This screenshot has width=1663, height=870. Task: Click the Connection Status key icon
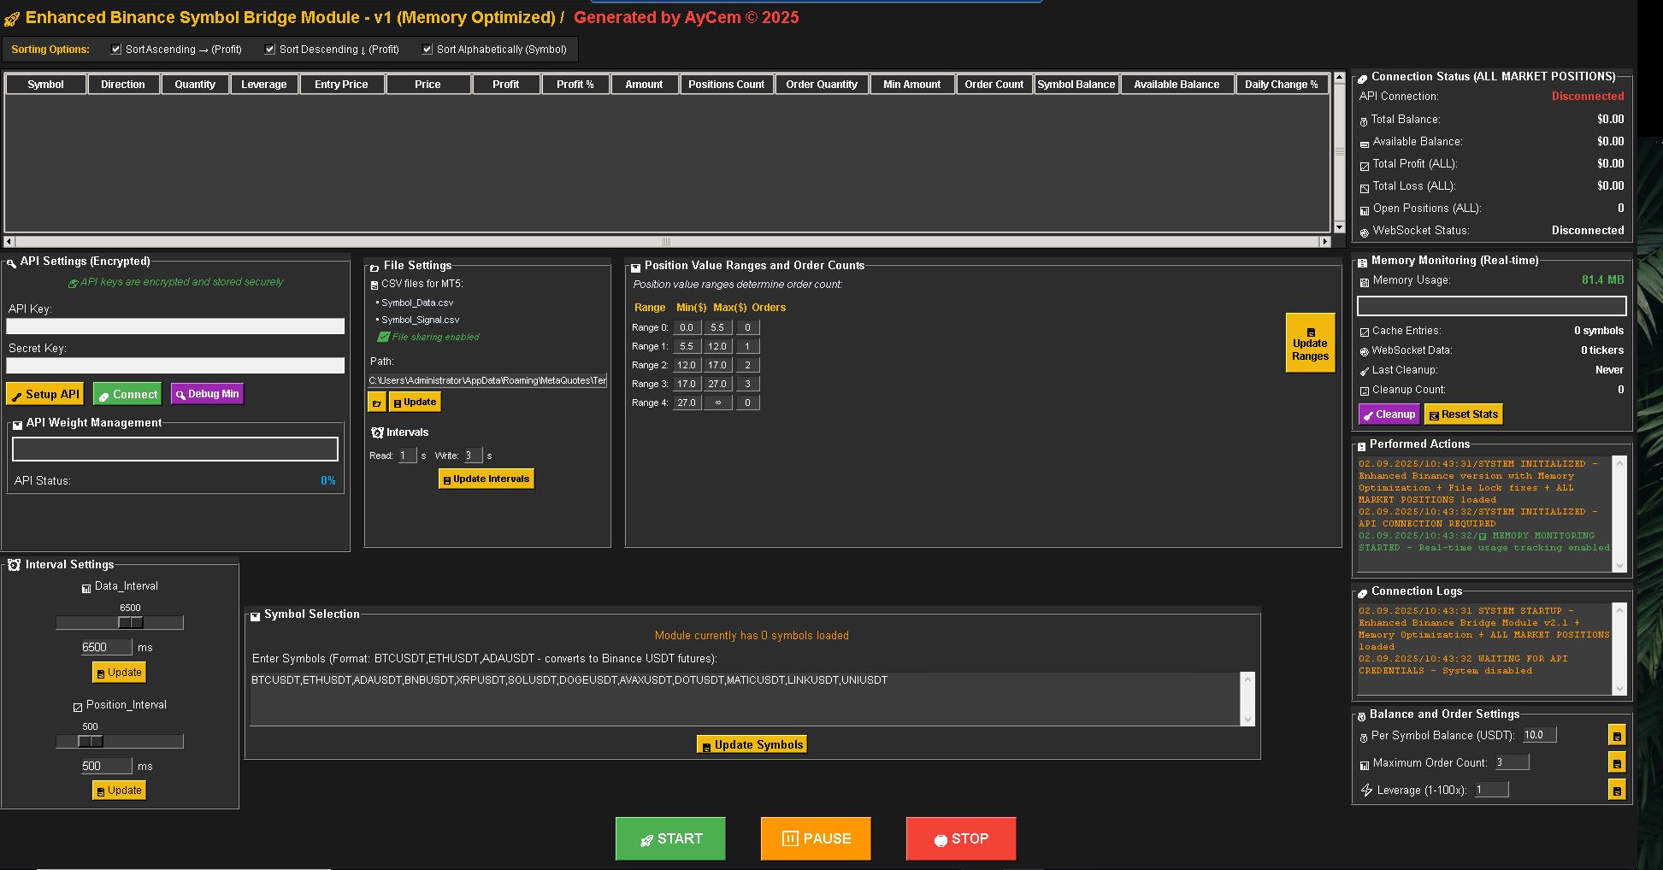tap(1363, 78)
